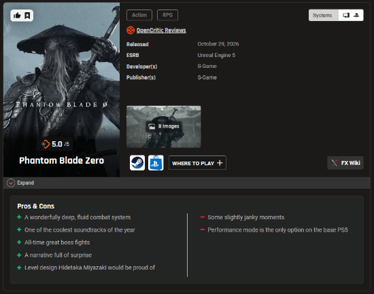Image resolution: width=374 pixels, height=294 pixels.
Task: Select the PC system icon
Action: tap(346, 15)
